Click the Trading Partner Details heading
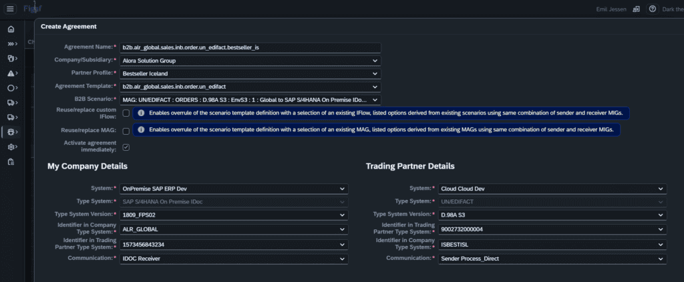 (410, 166)
